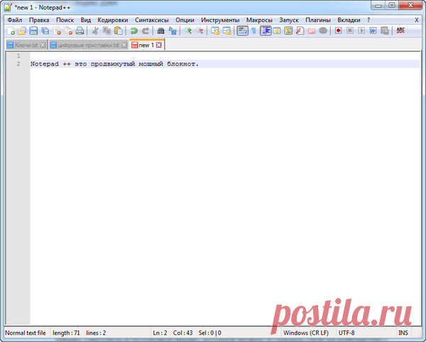Click the X at the menu bar's end
This screenshot has height=342, width=426.
417,20
